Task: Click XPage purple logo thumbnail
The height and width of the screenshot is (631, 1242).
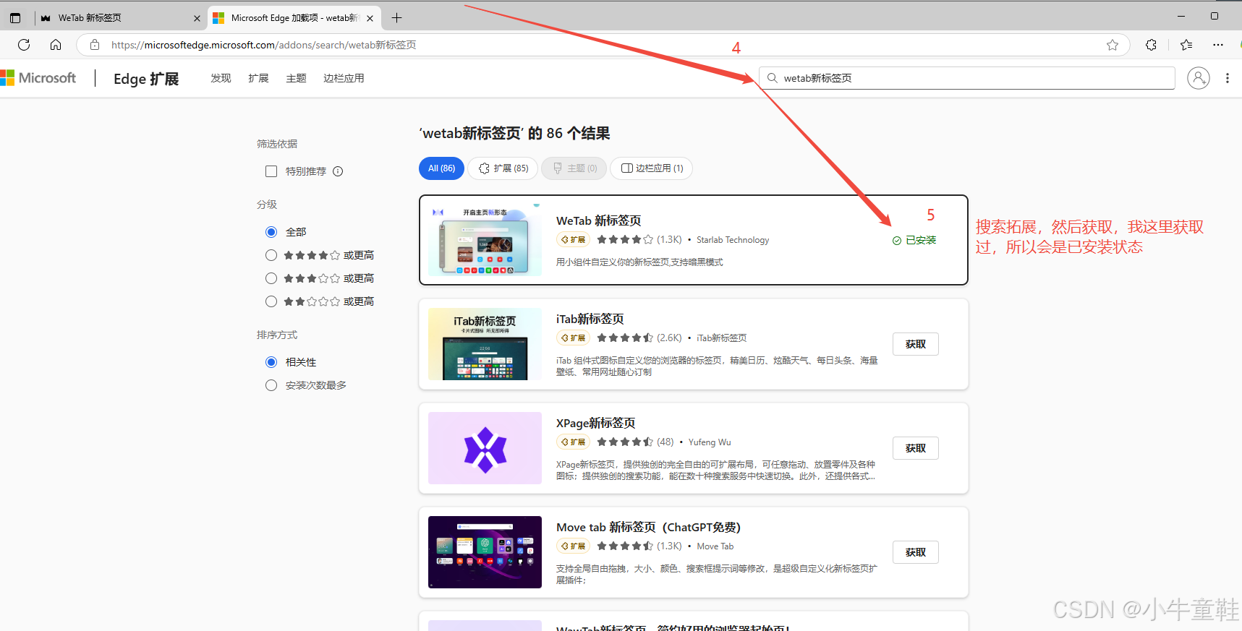Action: [x=485, y=448]
